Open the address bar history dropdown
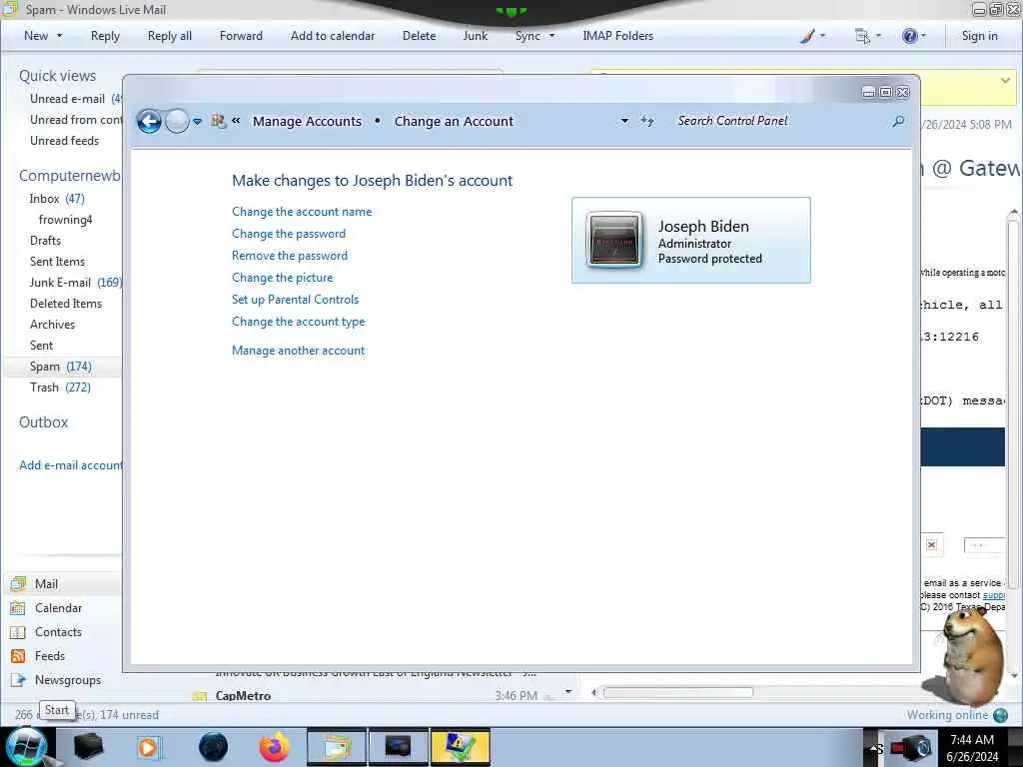 click(x=624, y=121)
